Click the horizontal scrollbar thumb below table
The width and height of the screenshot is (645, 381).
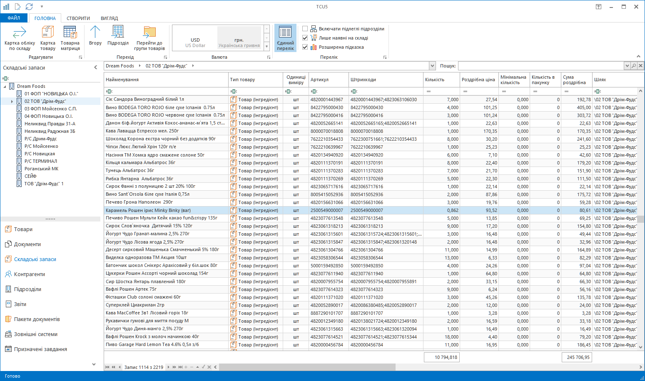tap(307, 367)
